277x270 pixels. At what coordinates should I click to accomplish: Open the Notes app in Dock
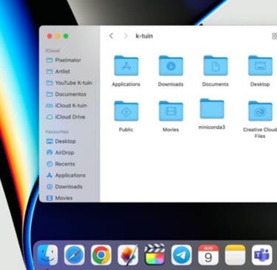[x=235, y=255]
